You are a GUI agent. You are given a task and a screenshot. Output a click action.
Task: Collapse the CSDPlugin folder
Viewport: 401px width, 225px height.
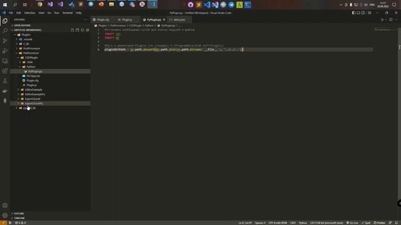pyautogui.click(x=50, y=57)
